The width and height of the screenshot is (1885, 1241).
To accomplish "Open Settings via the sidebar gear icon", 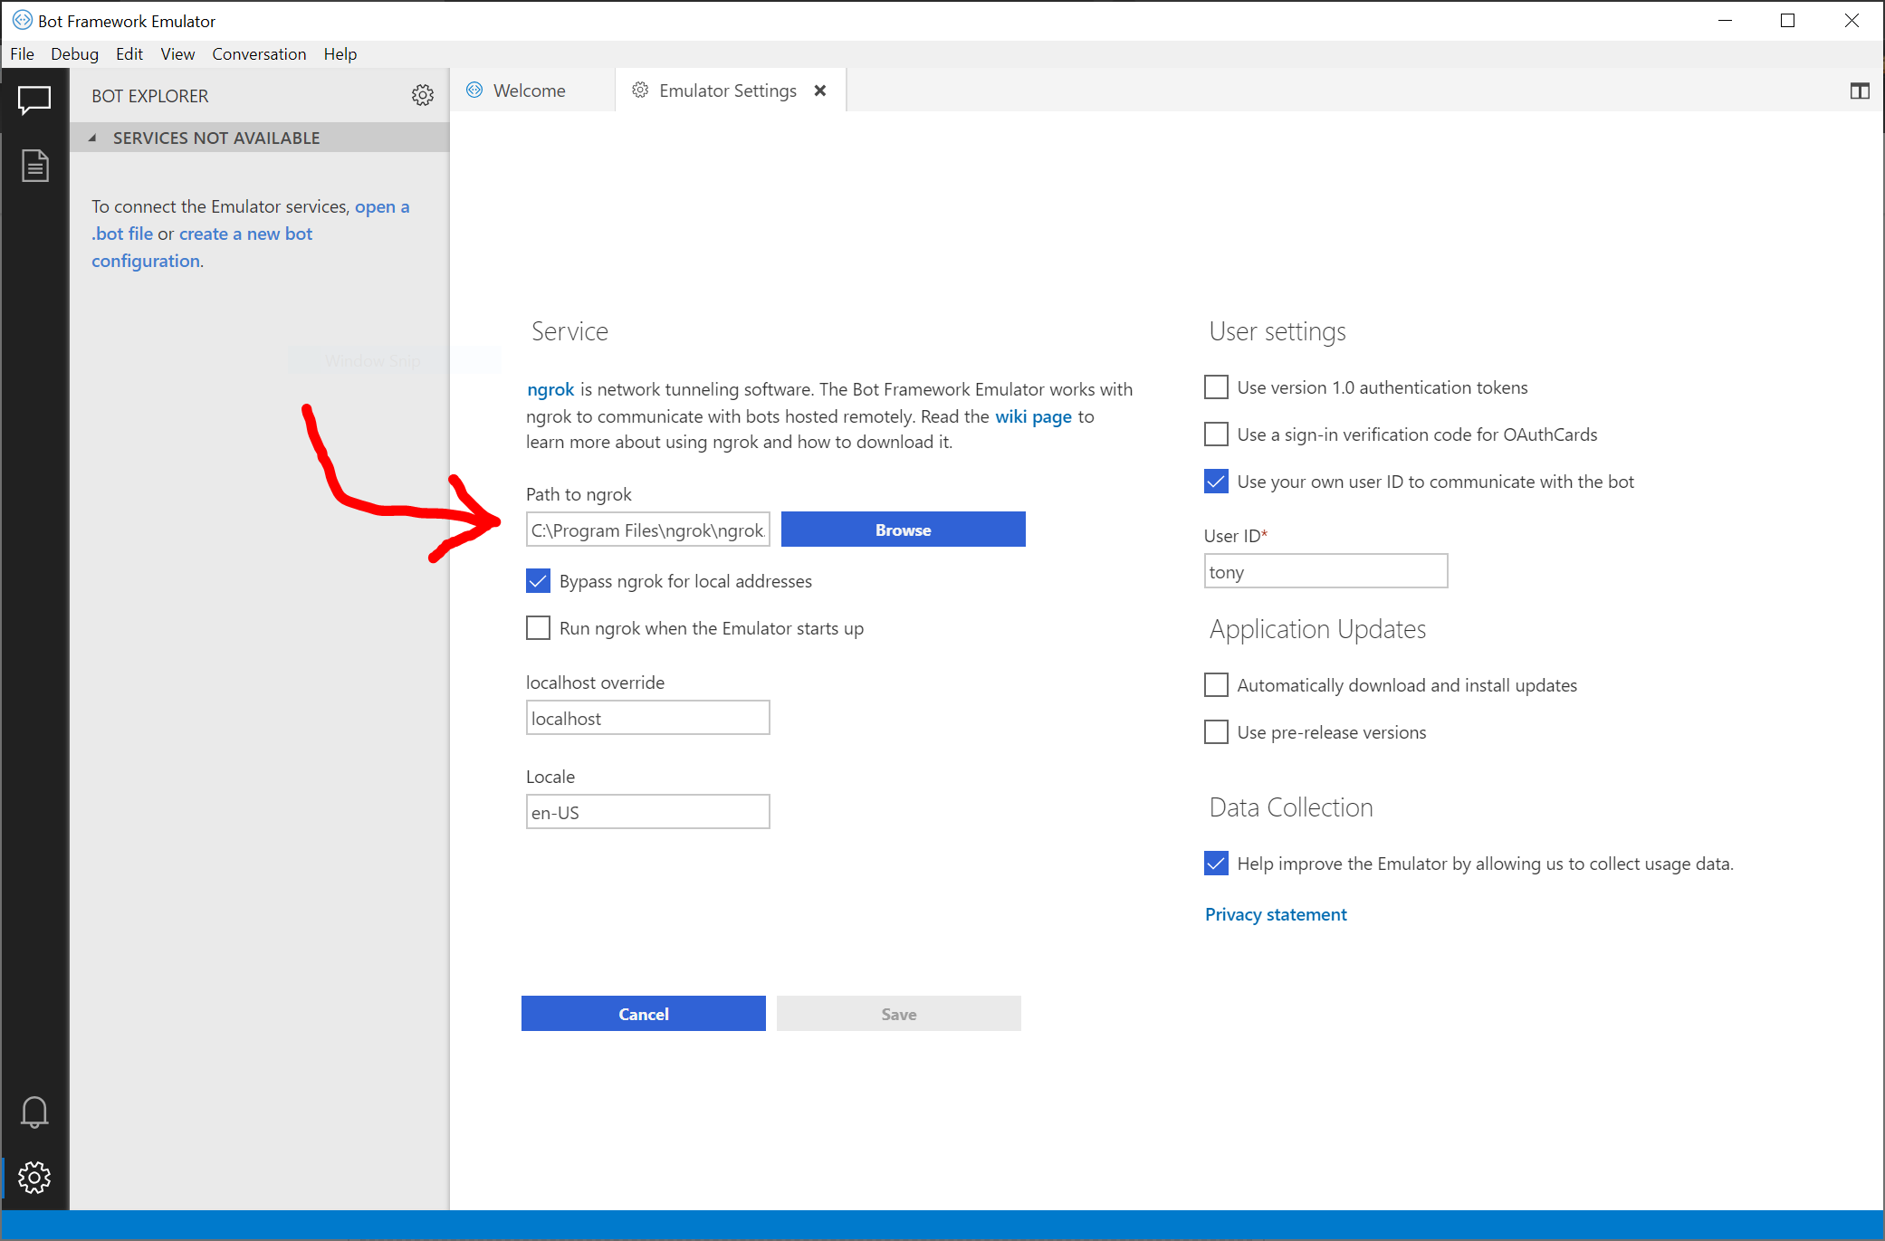I will [x=34, y=1177].
